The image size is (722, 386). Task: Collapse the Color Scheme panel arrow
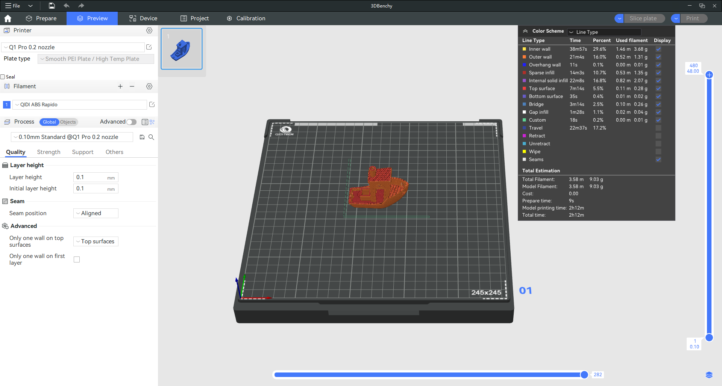tap(525, 31)
